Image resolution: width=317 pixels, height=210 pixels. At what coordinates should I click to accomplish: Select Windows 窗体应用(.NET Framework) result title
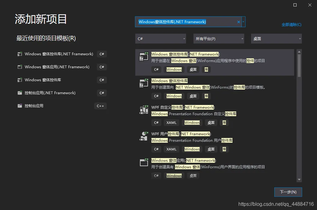[x=184, y=161]
